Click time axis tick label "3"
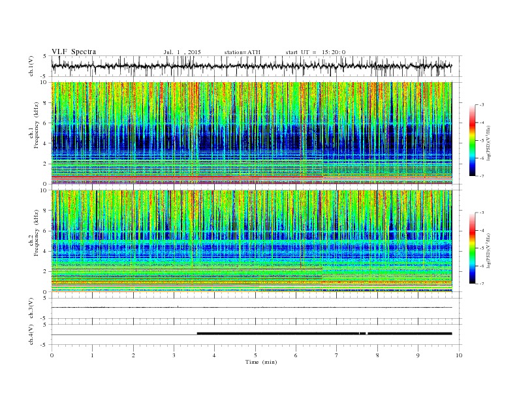 [174, 355]
